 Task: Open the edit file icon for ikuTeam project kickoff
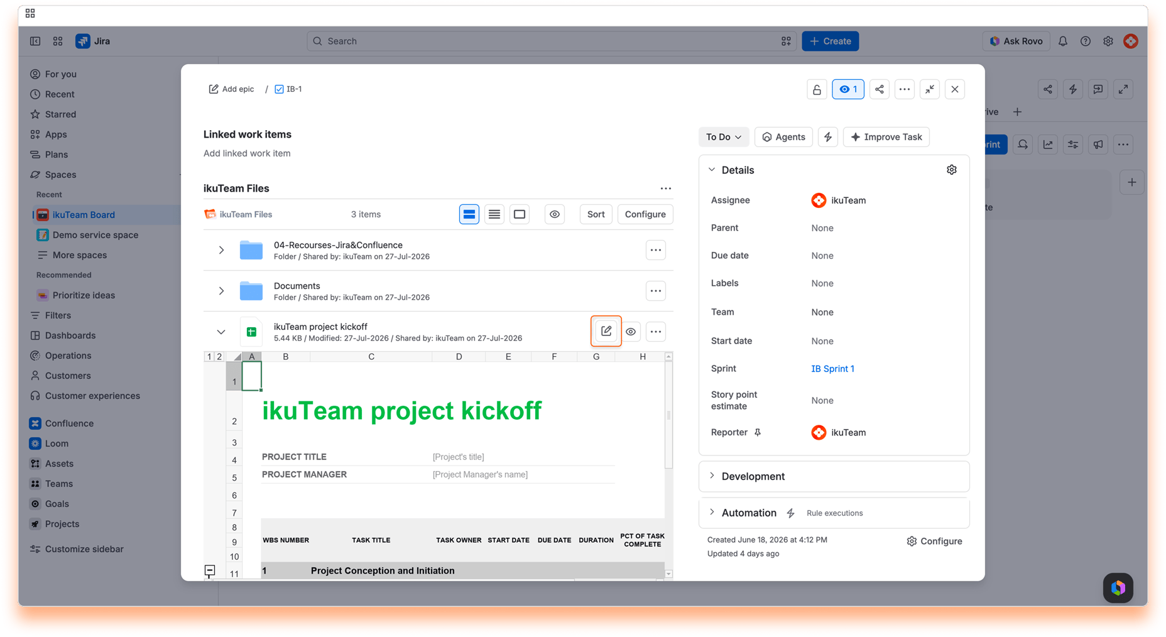point(606,331)
